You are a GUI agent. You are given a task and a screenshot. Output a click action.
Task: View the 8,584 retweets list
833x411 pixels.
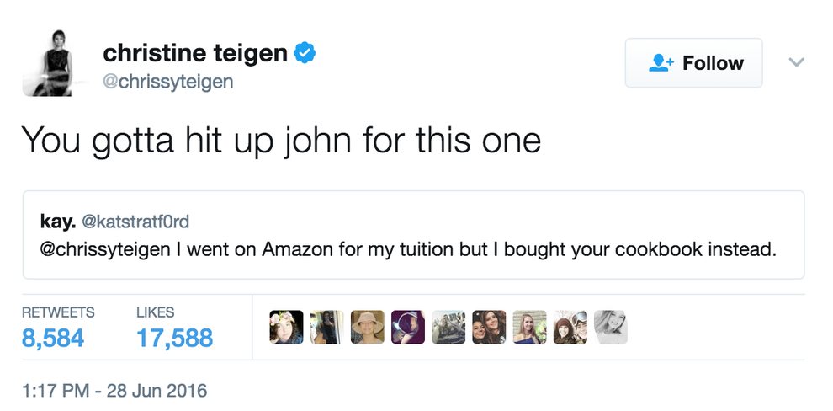[x=54, y=338]
